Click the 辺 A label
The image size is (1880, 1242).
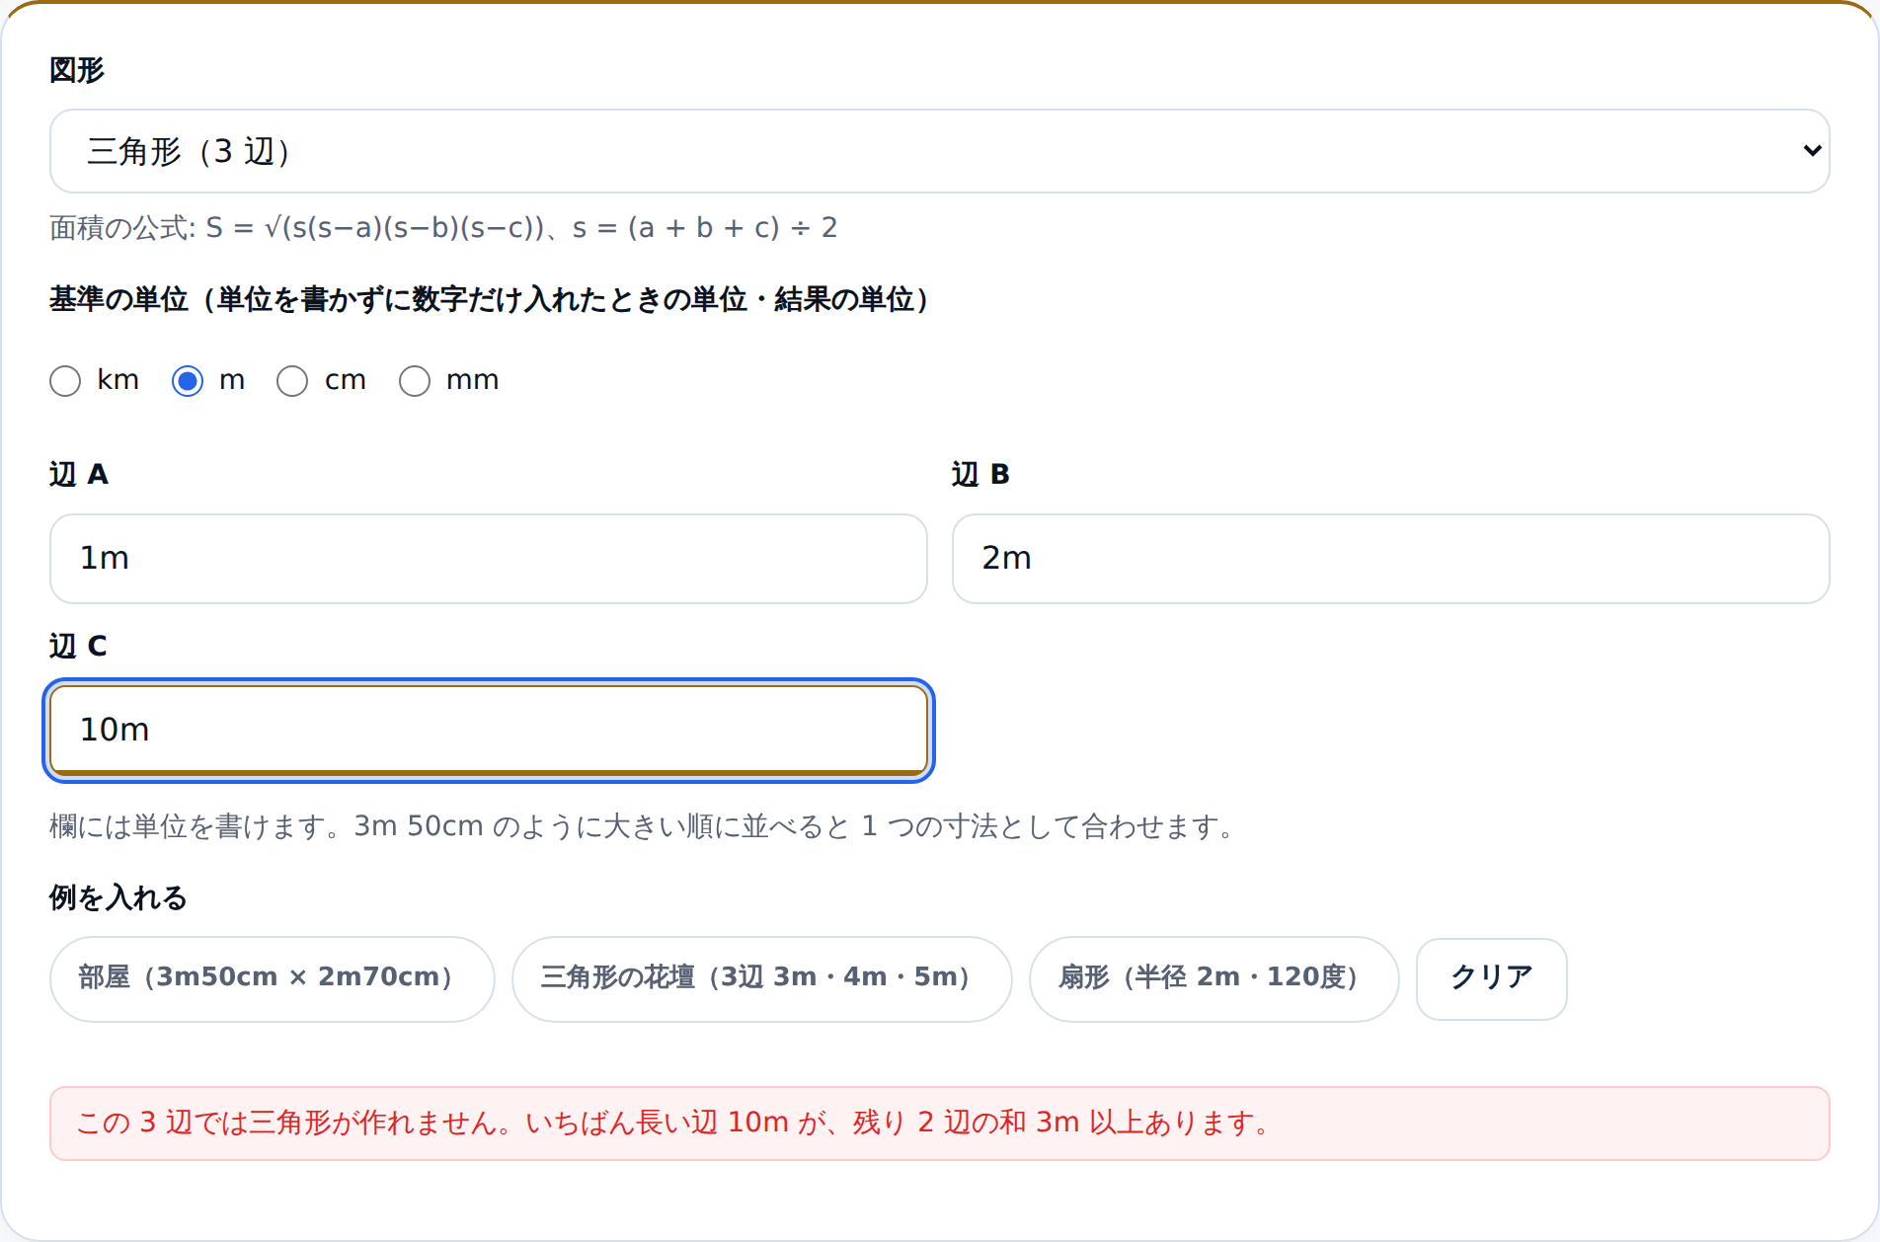pos(79,475)
